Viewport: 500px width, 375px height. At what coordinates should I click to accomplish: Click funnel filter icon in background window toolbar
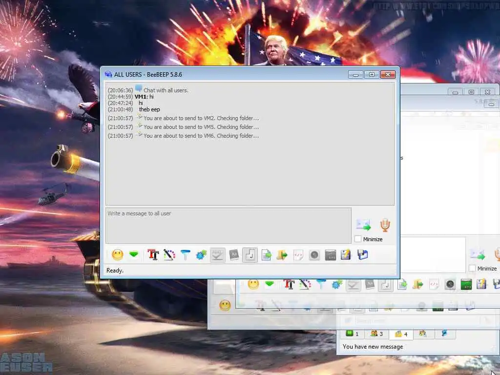click(x=321, y=284)
